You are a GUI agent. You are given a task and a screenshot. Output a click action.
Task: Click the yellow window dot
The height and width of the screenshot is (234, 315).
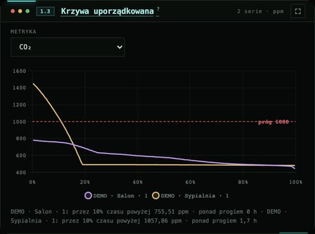[20, 11]
